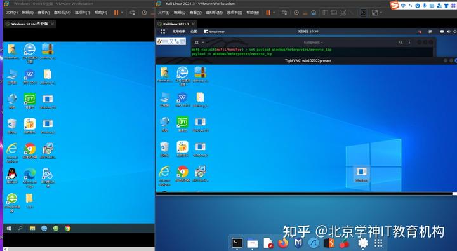Open the Kali clock and calendar panel
Viewport: 457px width, 251px height.
pyautogui.click(x=308, y=31)
